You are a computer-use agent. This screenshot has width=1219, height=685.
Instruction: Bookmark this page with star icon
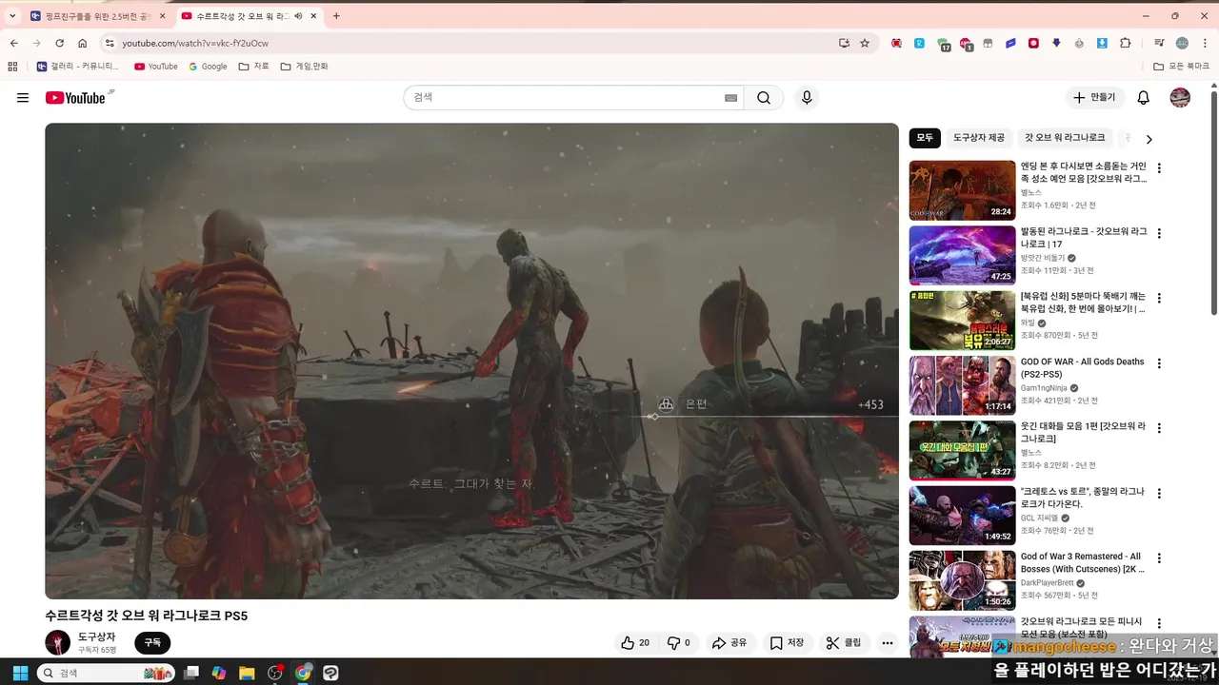click(x=865, y=43)
